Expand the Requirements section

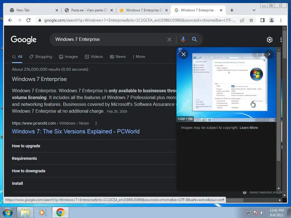(94, 158)
